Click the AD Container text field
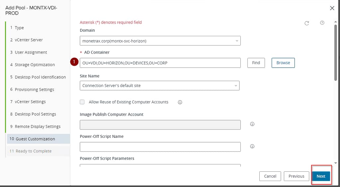340x187 pixels. [160, 63]
